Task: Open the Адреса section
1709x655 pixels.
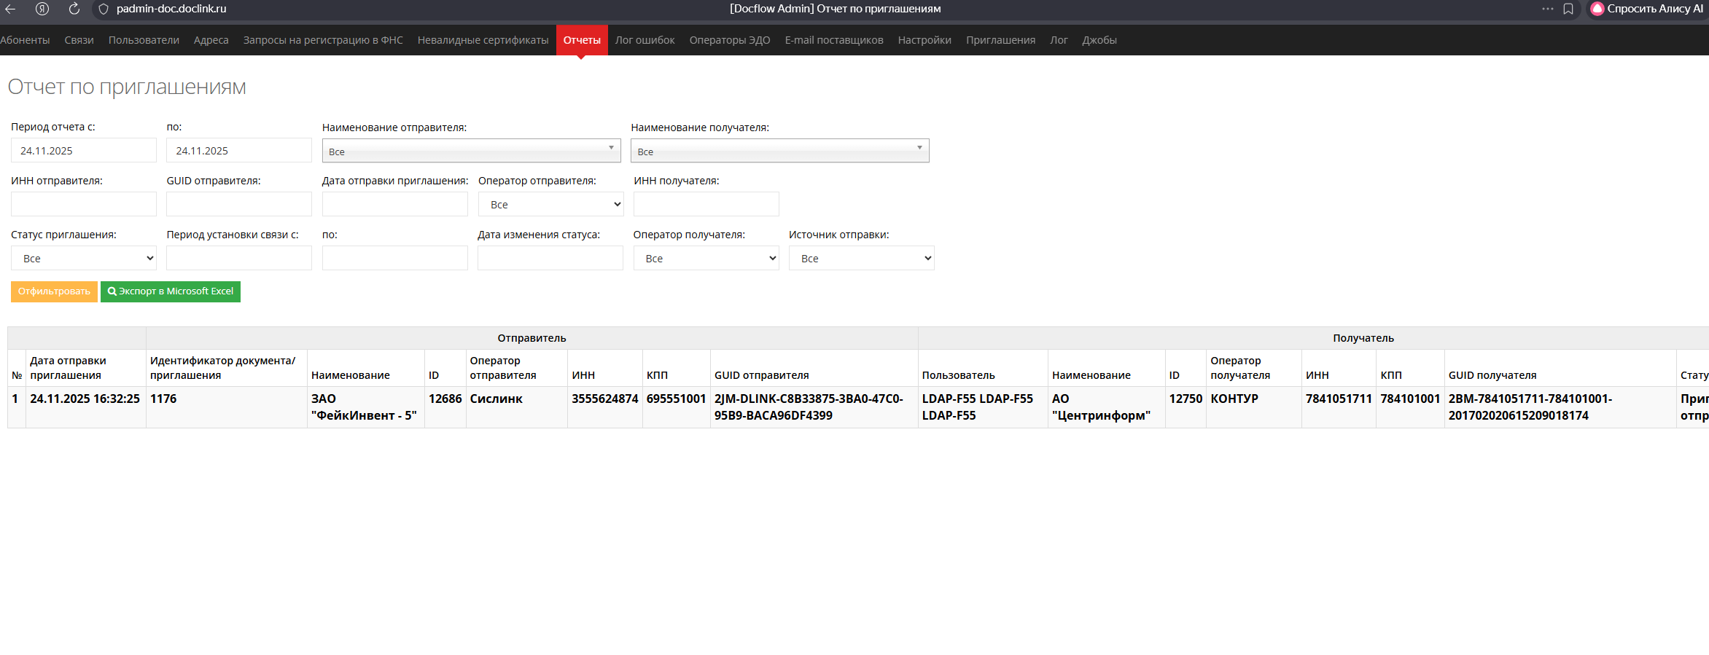Action: [x=211, y=40]
